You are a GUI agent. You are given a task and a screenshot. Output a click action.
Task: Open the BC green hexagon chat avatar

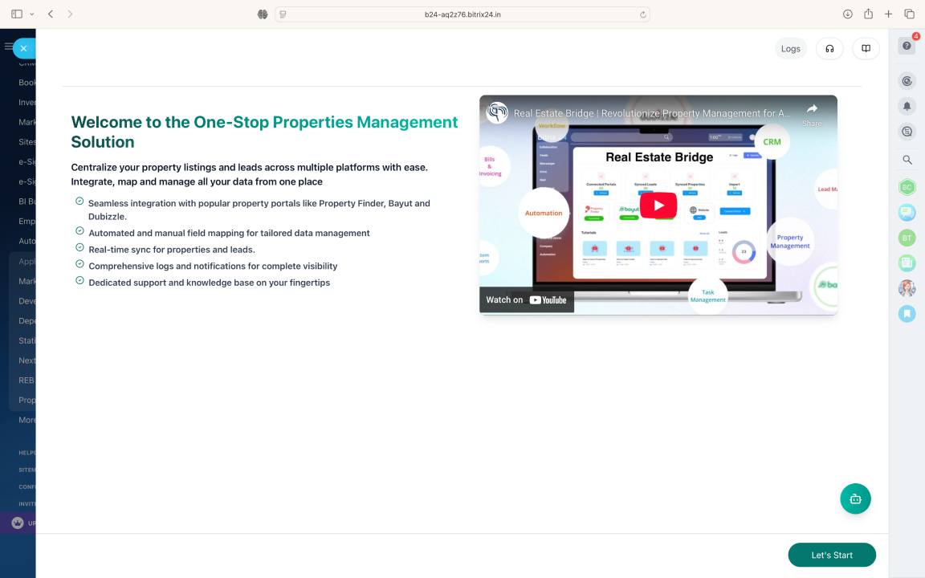907,187
